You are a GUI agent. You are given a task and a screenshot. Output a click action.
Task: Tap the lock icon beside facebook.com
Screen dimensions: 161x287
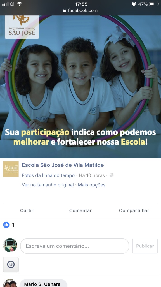65,11
